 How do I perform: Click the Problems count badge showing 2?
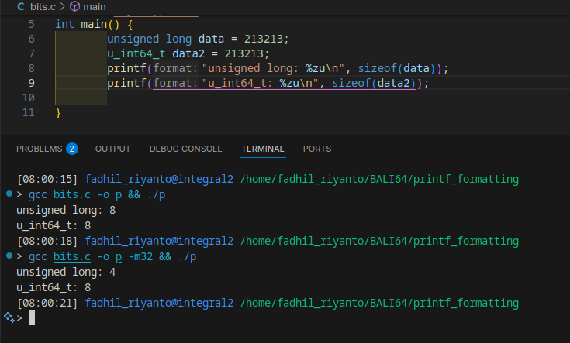[x=72, y=149]
